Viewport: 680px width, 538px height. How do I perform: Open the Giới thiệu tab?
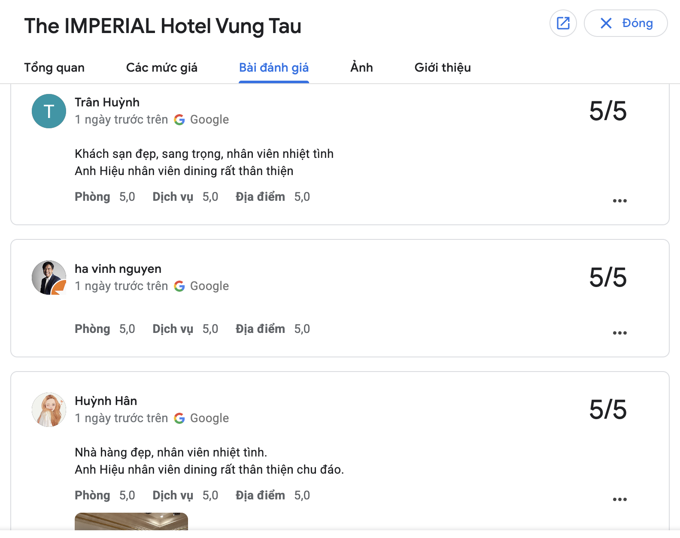tap(443, 67)
